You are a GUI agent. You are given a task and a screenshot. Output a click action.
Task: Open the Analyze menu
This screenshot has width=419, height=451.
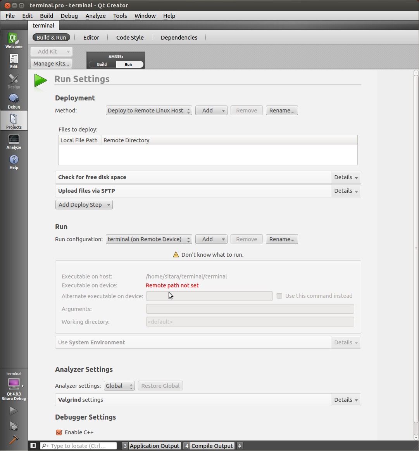[x=95, y=16]
